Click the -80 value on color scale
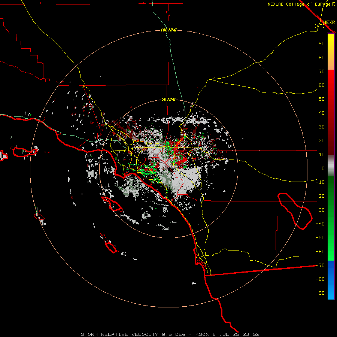Image resolution: width=337 pixels, height=337 pixels. (320, 279)
